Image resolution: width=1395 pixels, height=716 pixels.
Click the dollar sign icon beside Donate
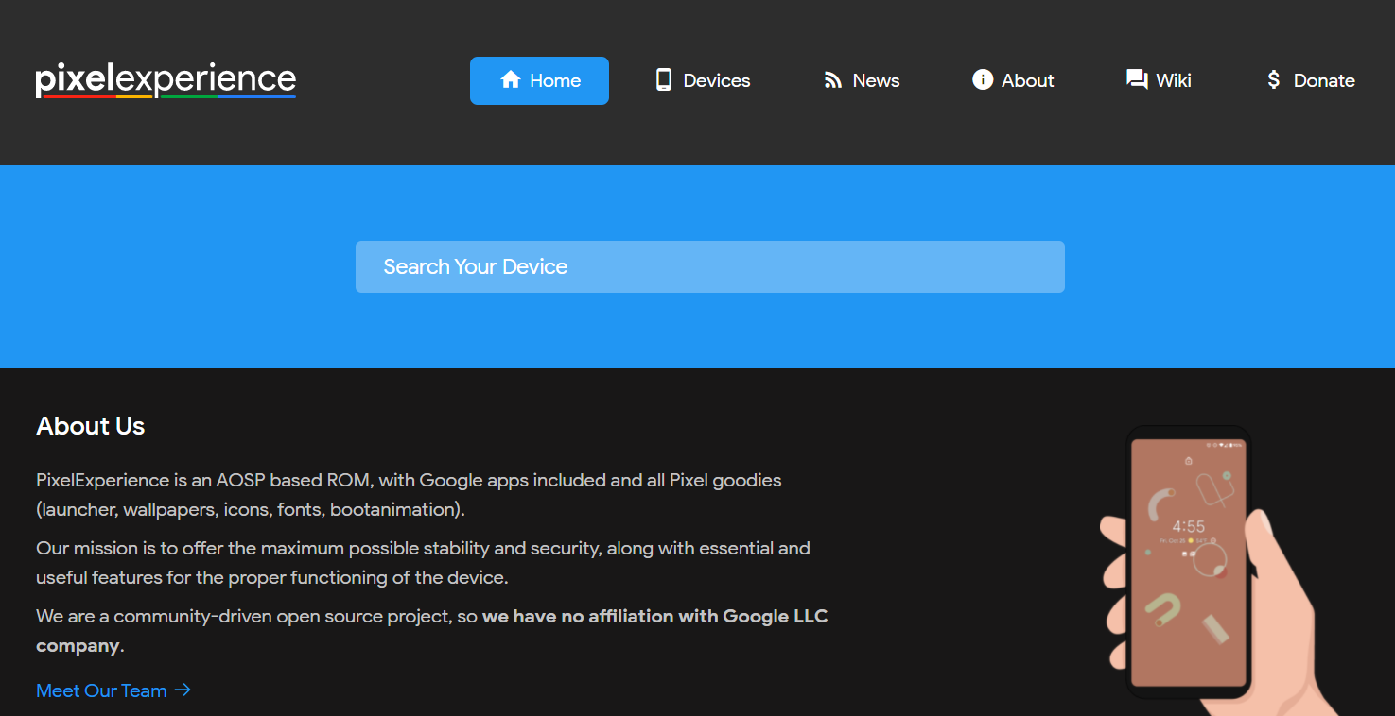click(x=1273, y=80)
